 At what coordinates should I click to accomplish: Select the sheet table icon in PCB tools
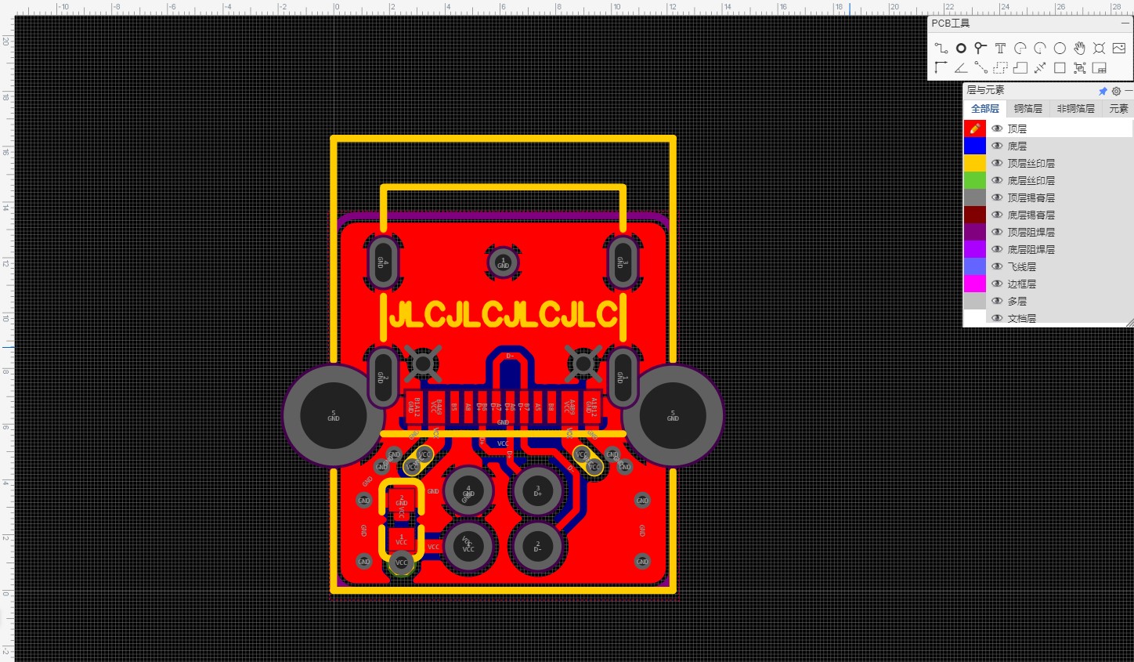coord(1099,67)
